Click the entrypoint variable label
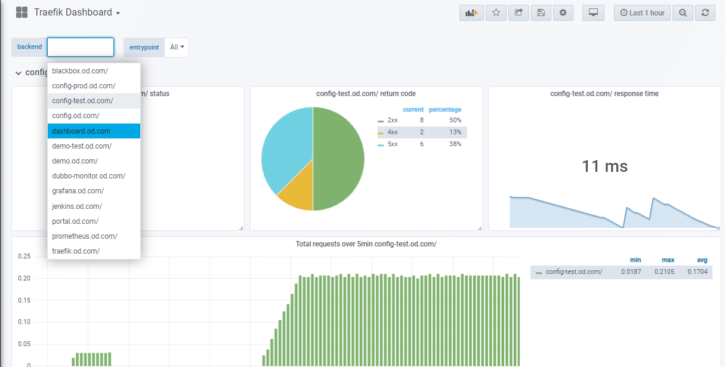 144,47
